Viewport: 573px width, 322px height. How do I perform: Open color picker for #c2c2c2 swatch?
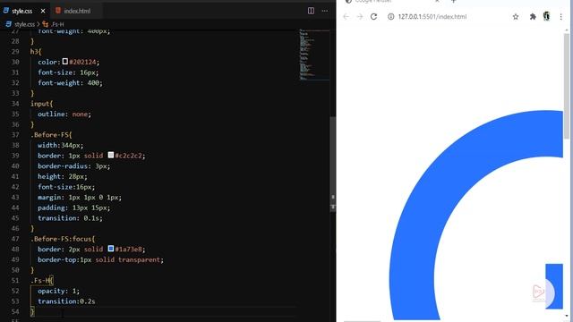click(x=111, y=155)
